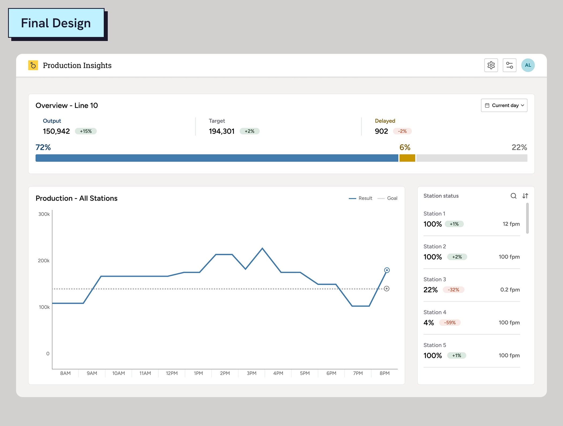Click the gray Goal endpoint marker
This screenshot has height=426, width=563.
[387, 289]
